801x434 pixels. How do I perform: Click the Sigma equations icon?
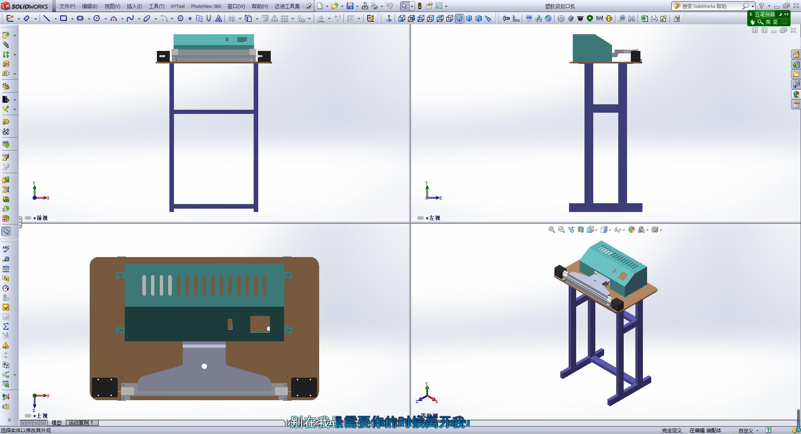pyautogui.click(x=6, y=326)
